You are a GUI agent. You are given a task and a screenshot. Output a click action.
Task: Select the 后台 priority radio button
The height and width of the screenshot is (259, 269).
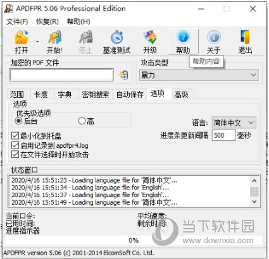coord(18,121)
